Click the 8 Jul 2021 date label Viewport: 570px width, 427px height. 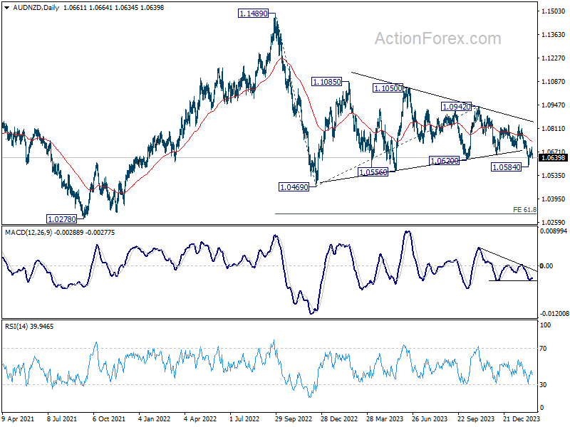62,419
